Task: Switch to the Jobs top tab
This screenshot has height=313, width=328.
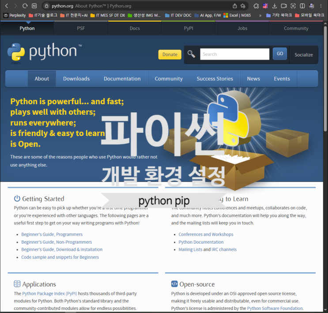Action: [x=242, y=28]
